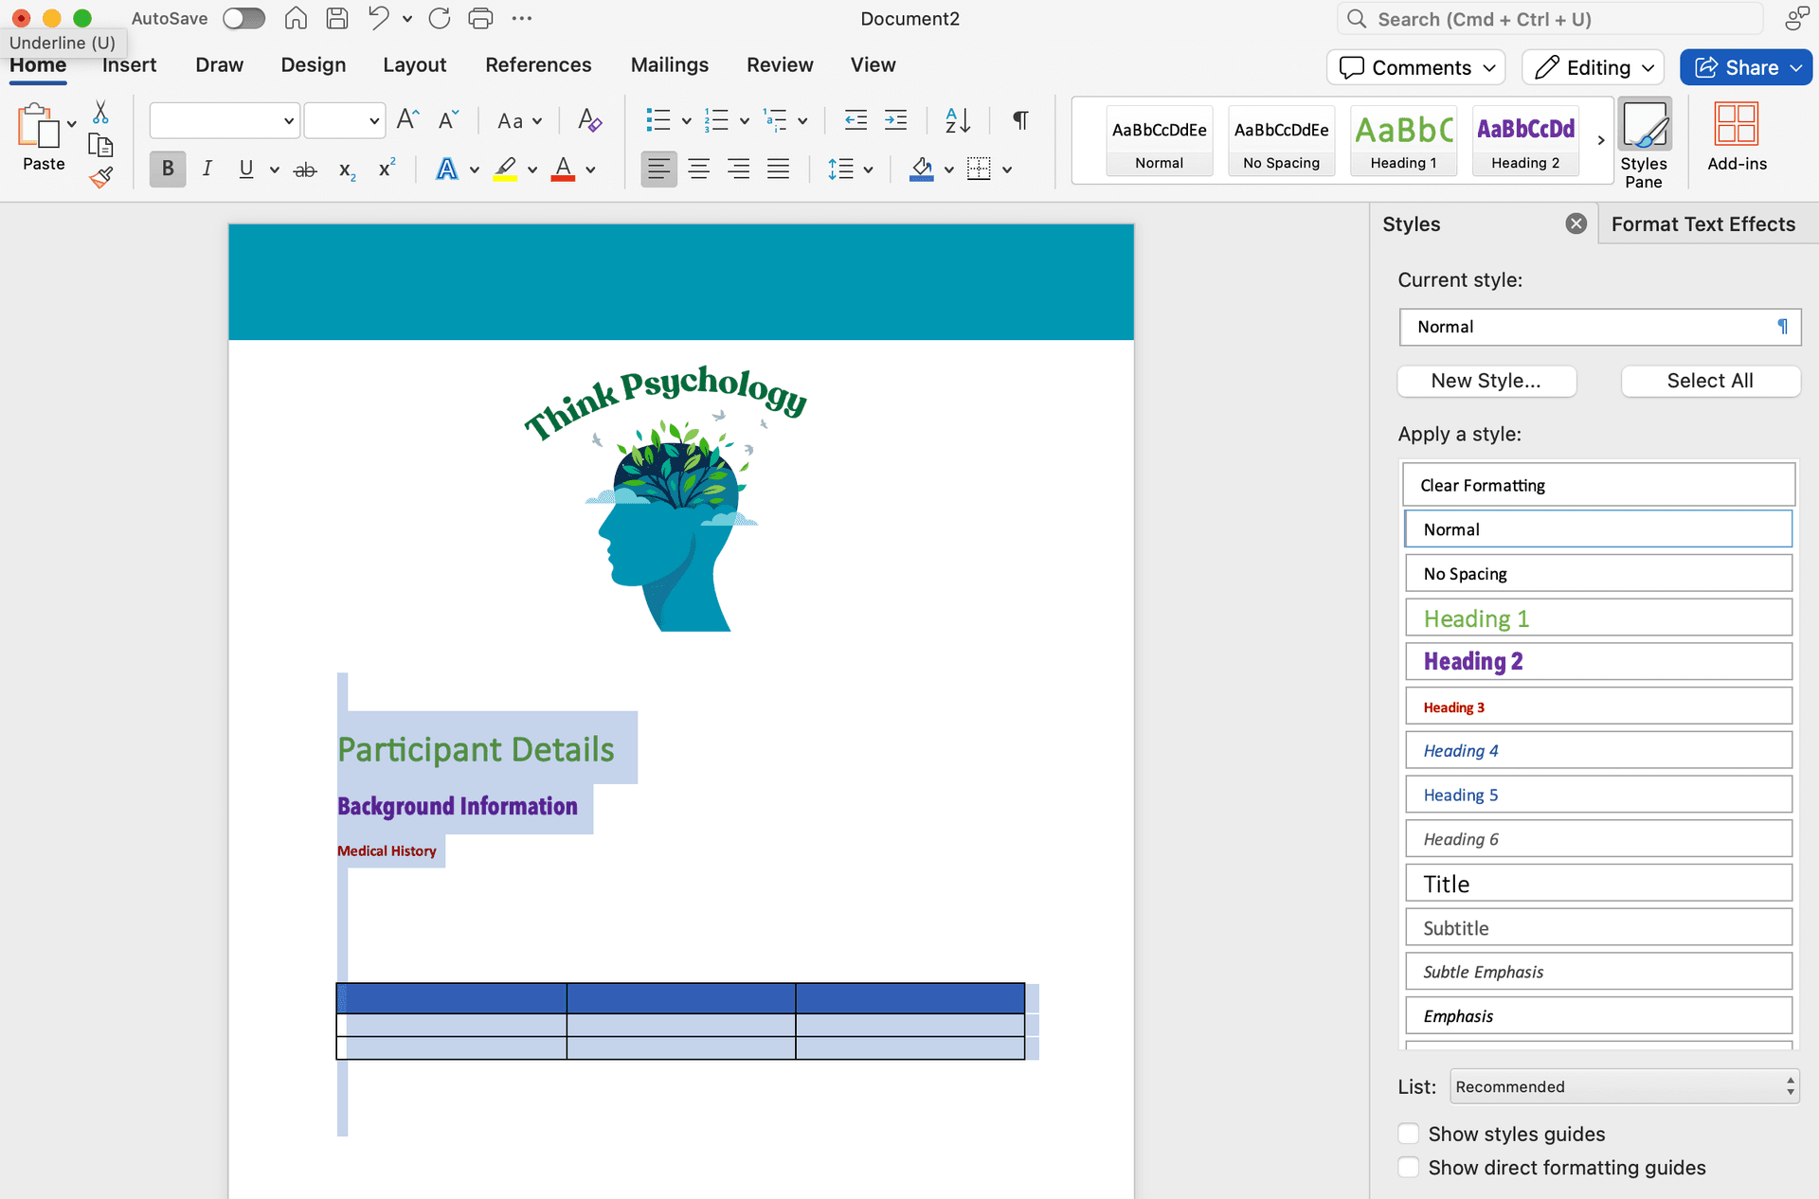Viewport: 1819px width, 1199px height.
Task: Open the List Recommended dropdown
Action: pyautogui.click(x=1624, y=1086)
